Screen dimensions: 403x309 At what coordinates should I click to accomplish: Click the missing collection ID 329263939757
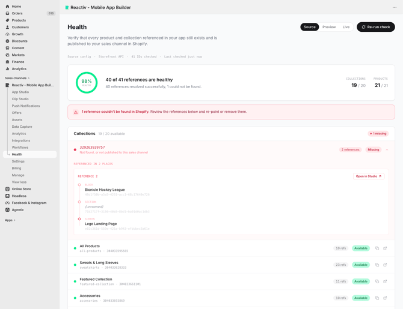pyautogui.click(x=92, y=148)
